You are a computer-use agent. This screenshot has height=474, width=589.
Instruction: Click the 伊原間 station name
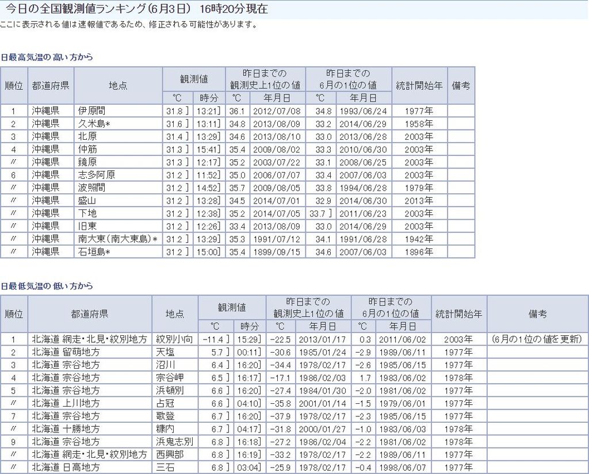[x=91, y=111]
